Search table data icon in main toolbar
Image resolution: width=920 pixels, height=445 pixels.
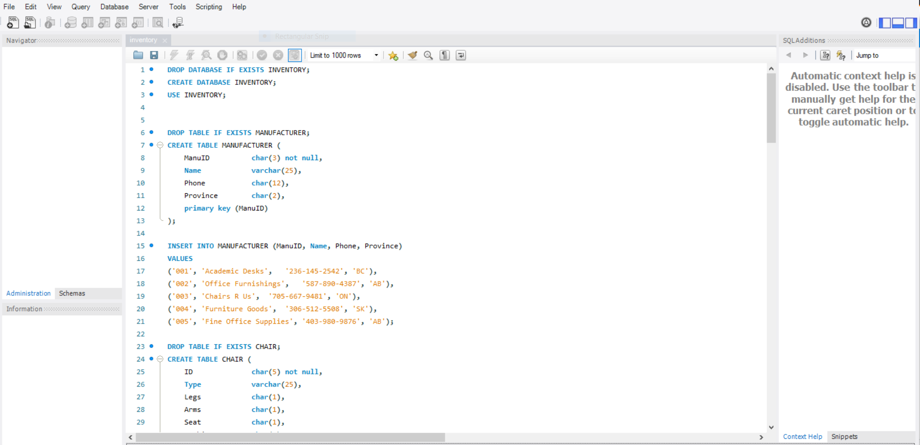tap(158, 23)
